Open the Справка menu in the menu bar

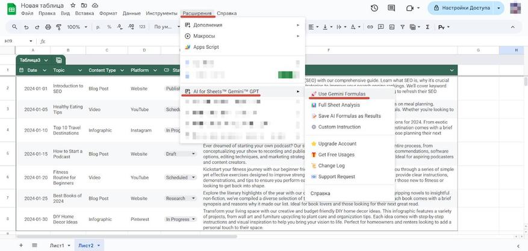pyautogui.click(x=226, y=13)
